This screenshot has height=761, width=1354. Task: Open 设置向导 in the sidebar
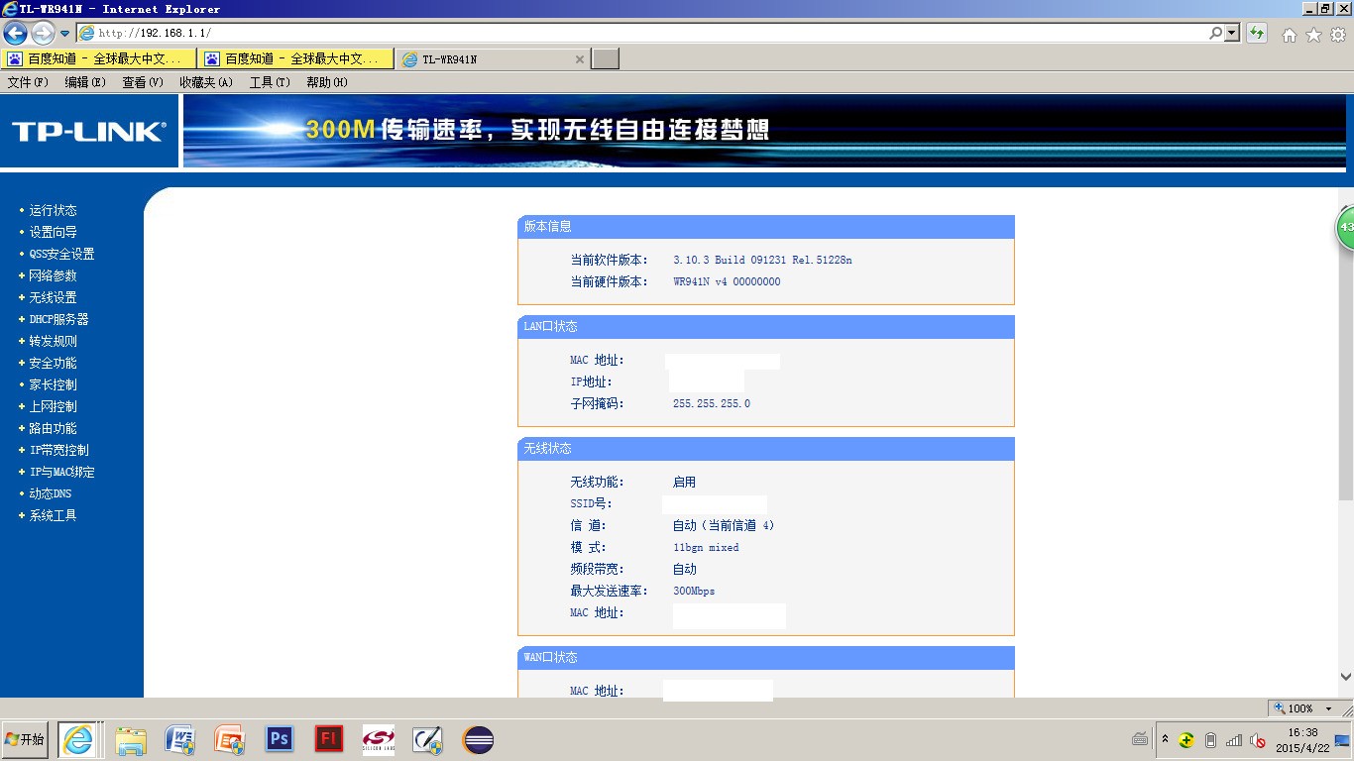53,232
